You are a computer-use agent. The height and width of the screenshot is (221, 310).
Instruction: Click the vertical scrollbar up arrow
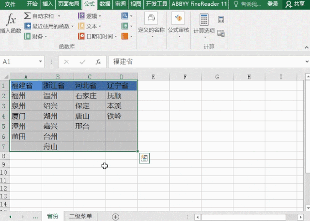(308, 77)
